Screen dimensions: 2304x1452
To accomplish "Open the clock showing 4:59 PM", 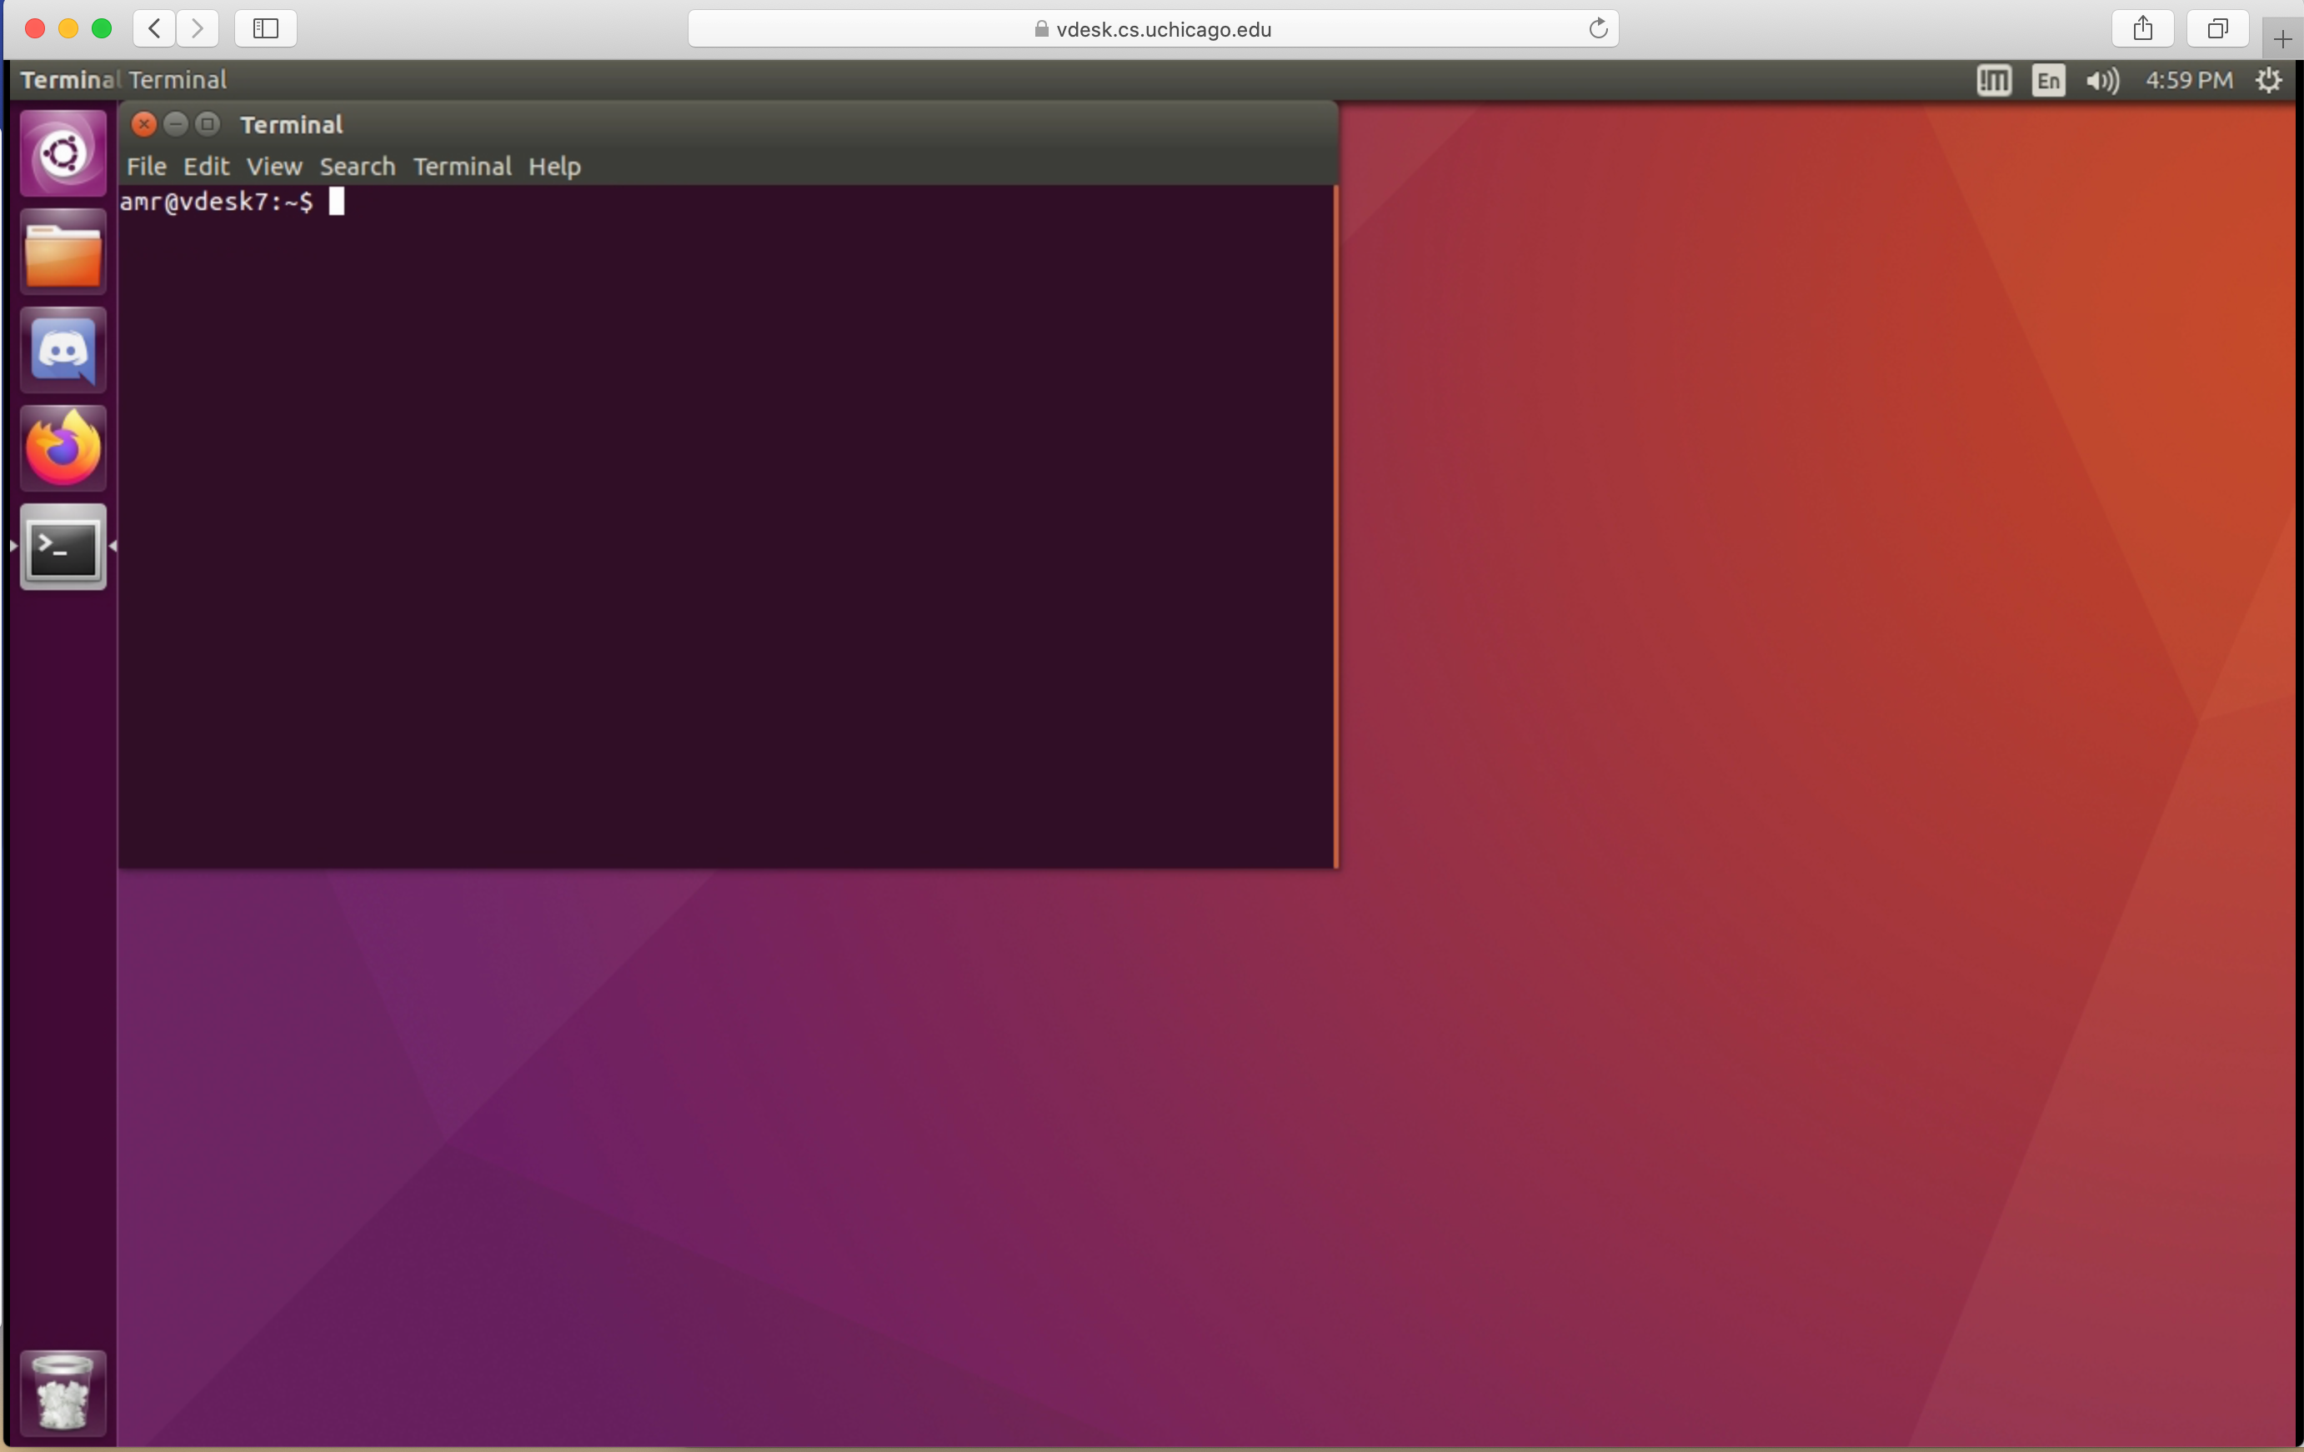I will [2188, 80].
